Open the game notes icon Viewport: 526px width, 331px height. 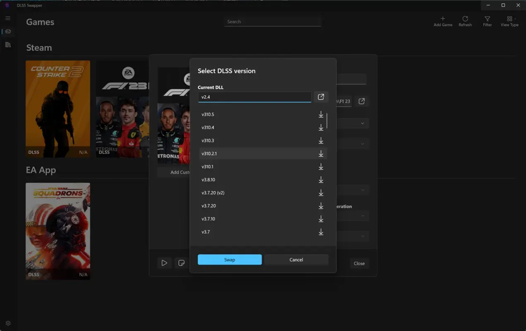(x=181, y=263)
